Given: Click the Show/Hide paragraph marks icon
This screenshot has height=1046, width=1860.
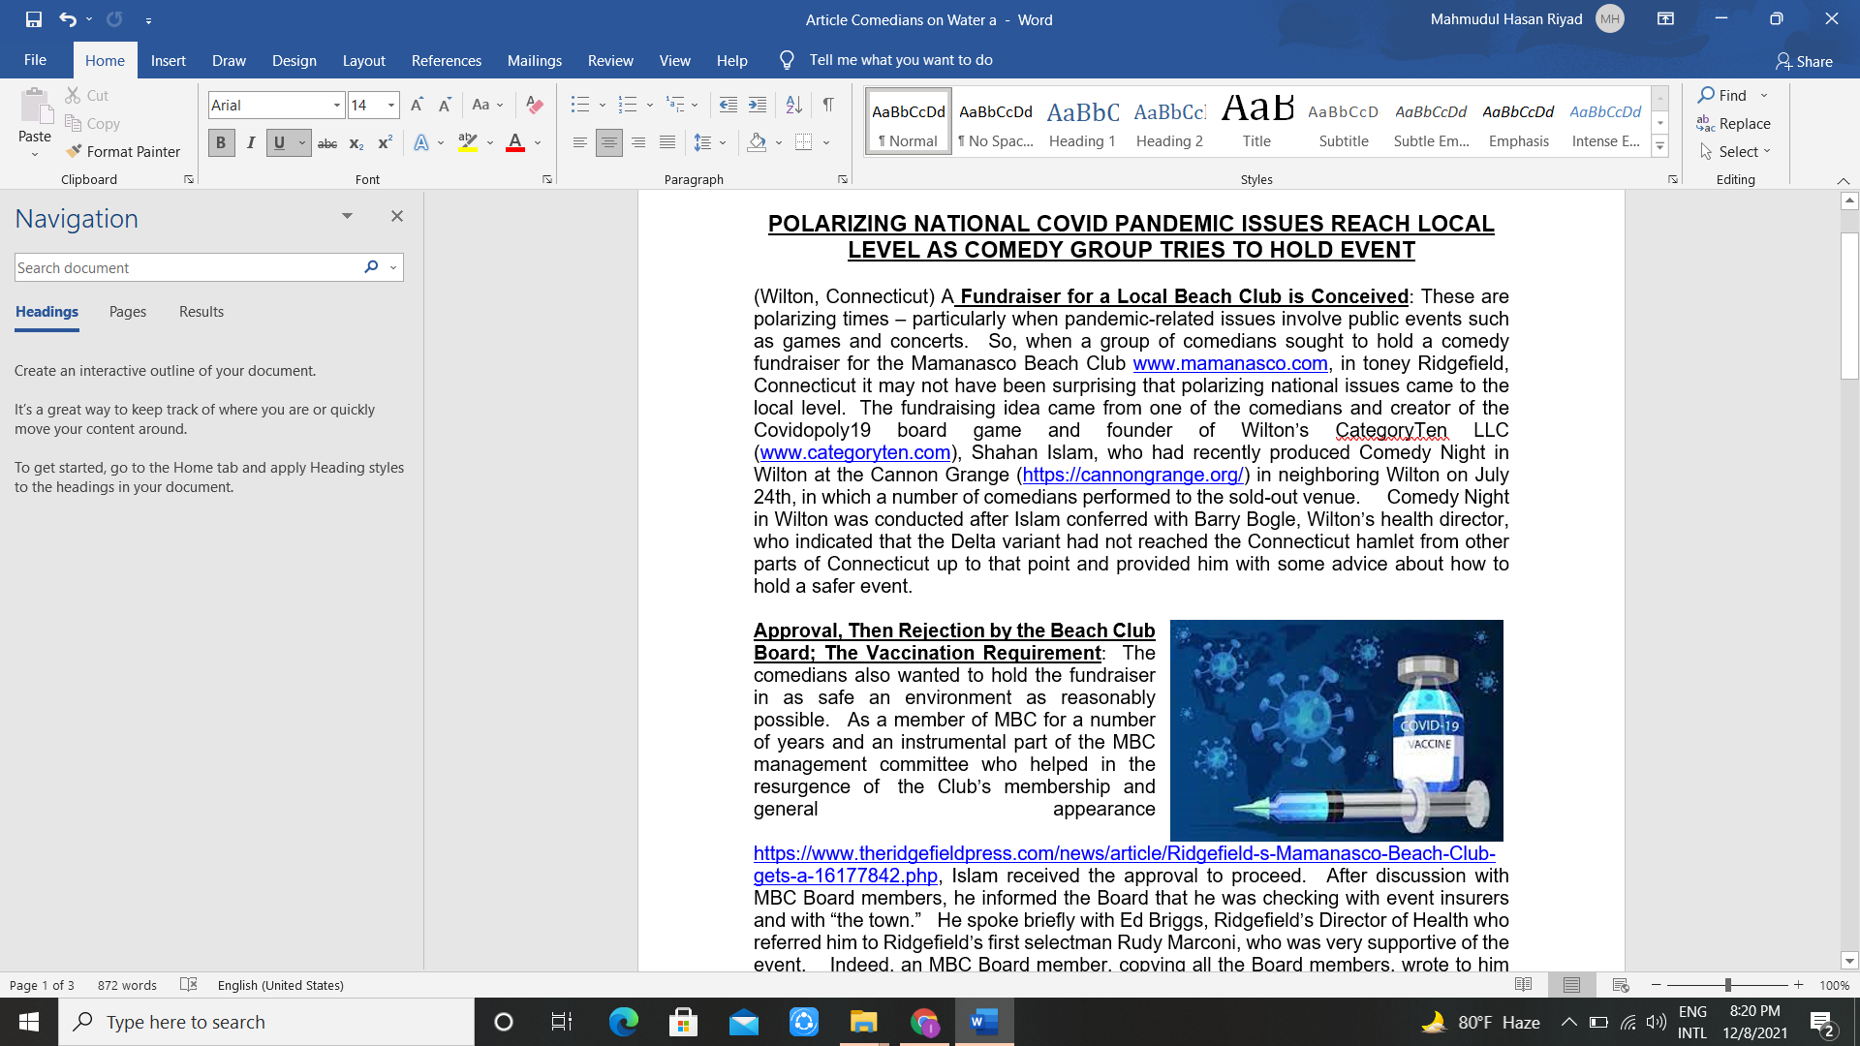Looking at the screenshot, I should point(828,105).
